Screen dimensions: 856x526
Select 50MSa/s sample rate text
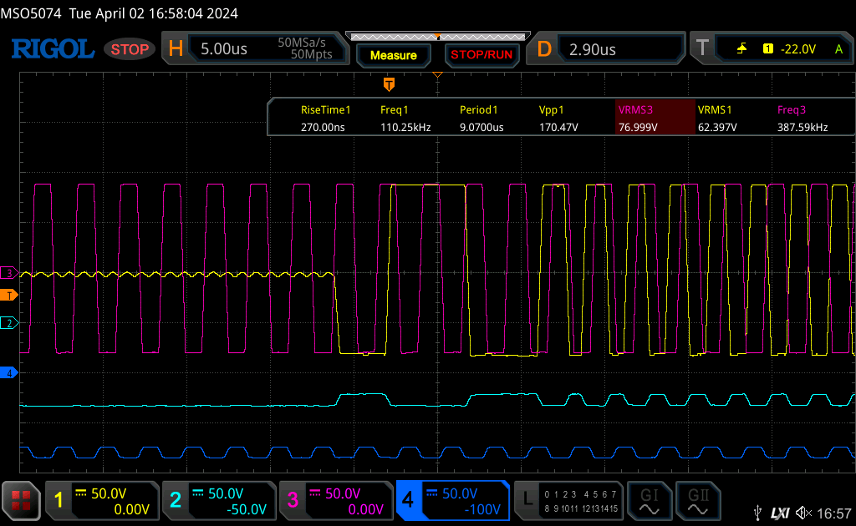(301, 43)
